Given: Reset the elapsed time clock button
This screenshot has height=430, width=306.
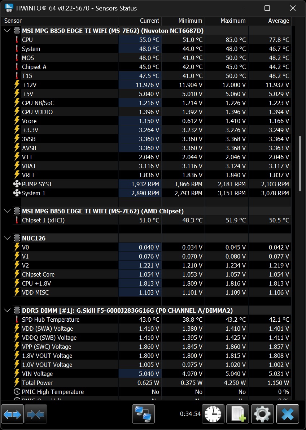Looking at the screenshot, I should 213,414.
